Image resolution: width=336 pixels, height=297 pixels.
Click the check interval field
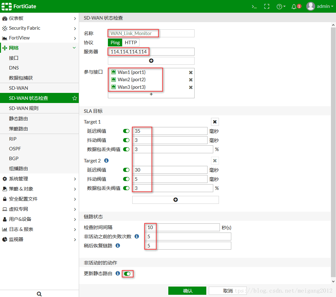pos(182,227)
